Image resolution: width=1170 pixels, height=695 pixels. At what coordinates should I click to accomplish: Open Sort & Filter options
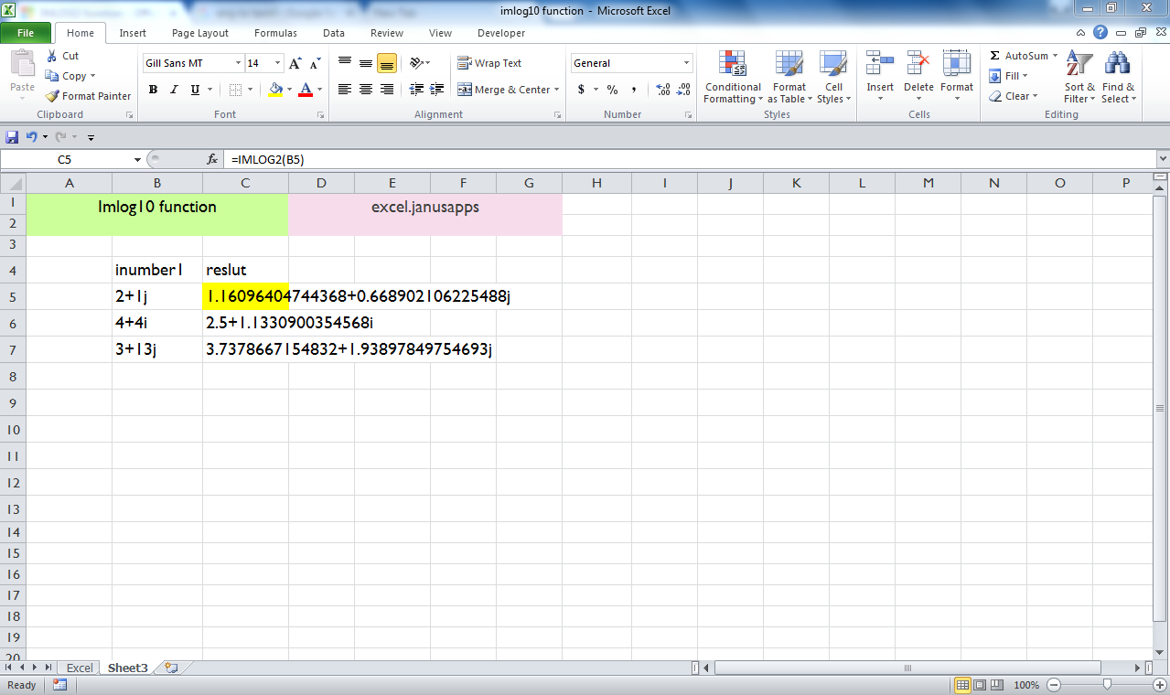1079,77
